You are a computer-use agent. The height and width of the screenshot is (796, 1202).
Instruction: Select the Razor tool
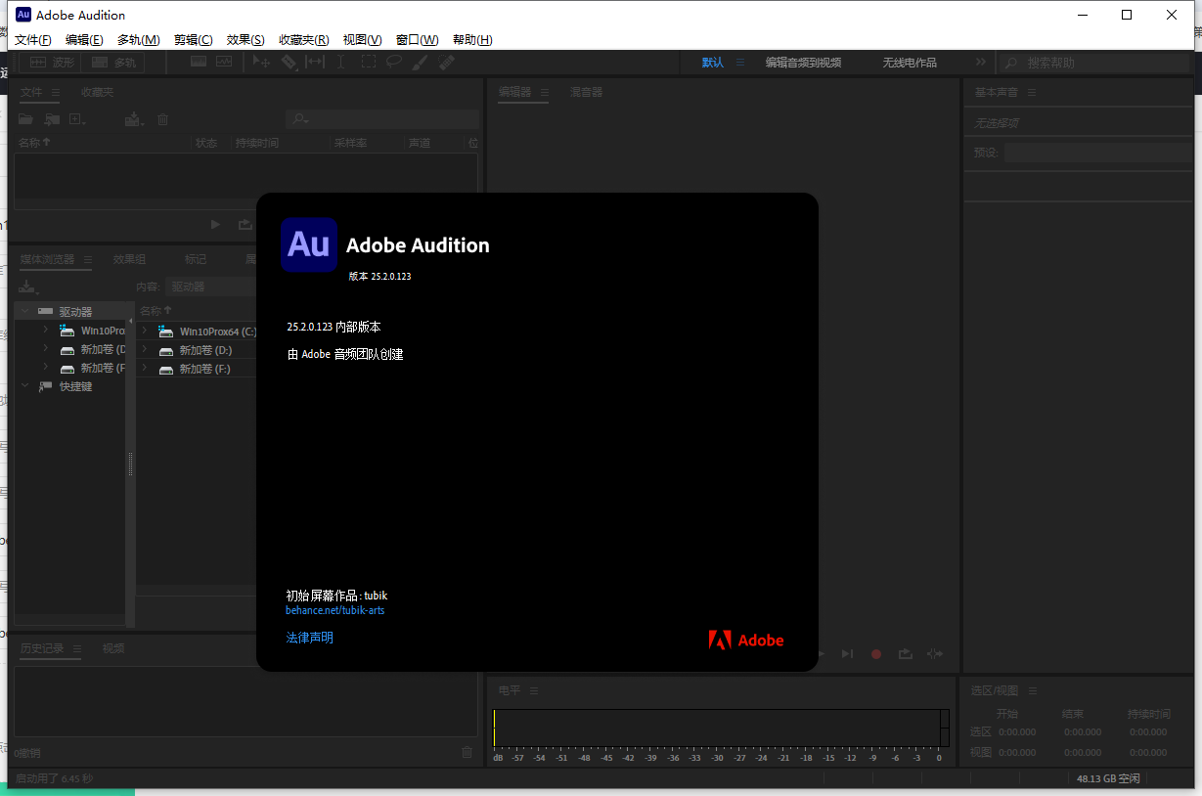pyautogui.click(x=289, y=61)
